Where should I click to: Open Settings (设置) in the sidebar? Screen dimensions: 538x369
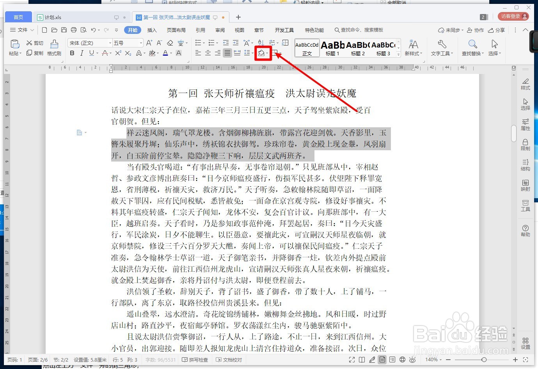coord(526,343)
